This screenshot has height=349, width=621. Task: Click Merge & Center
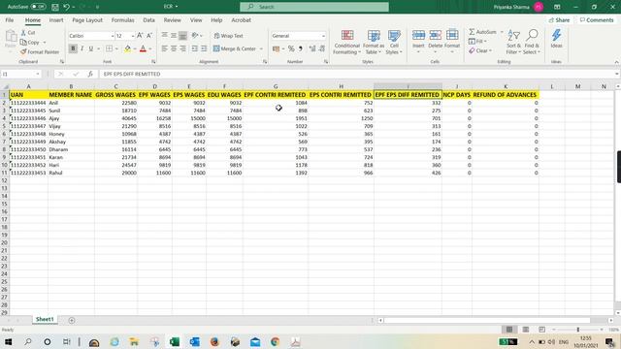235,48
